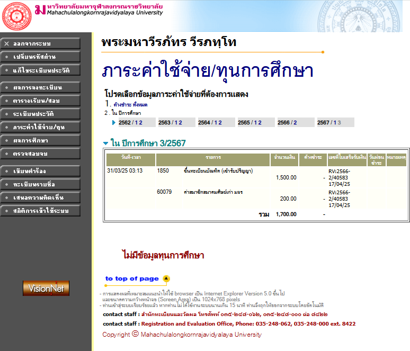Select แก้ไขระเบียนประวัติ in the sidebar

coord(40,70)
